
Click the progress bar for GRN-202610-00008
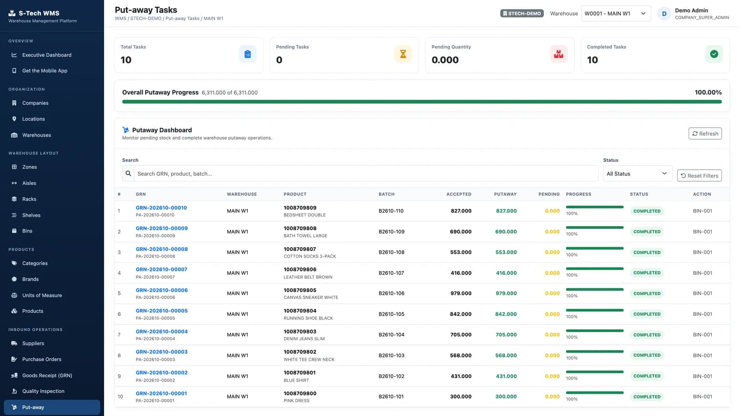click(x=595, y=248)
